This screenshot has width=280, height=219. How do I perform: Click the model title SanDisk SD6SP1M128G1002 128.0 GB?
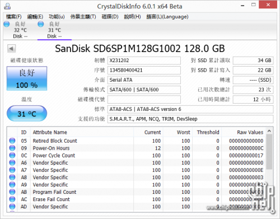tap(140, 49)
